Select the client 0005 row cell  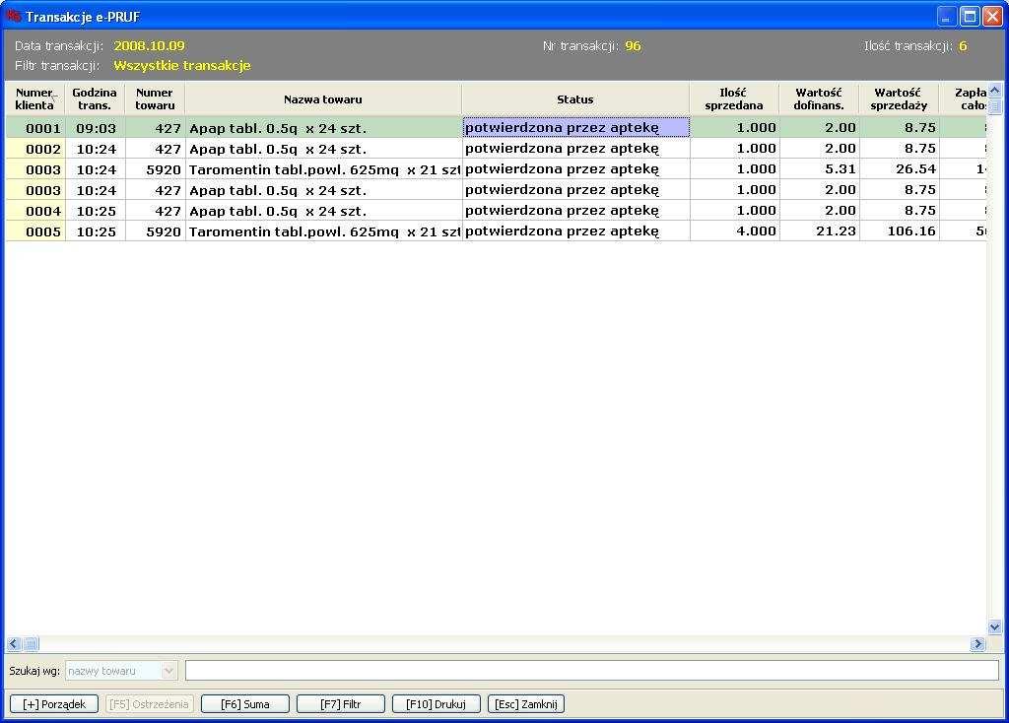(35, 230)
